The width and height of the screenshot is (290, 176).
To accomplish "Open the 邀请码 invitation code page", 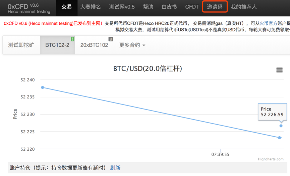I will pos(215,7).
